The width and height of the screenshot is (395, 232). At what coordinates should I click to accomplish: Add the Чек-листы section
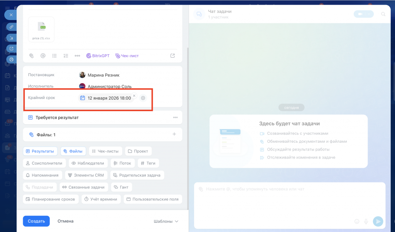pos(106,151)
